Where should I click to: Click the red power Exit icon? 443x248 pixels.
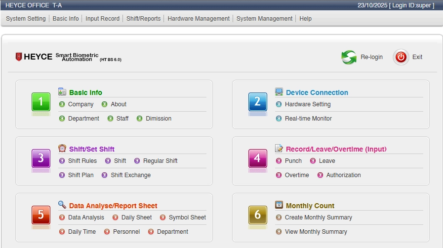(x=401, y=57)
